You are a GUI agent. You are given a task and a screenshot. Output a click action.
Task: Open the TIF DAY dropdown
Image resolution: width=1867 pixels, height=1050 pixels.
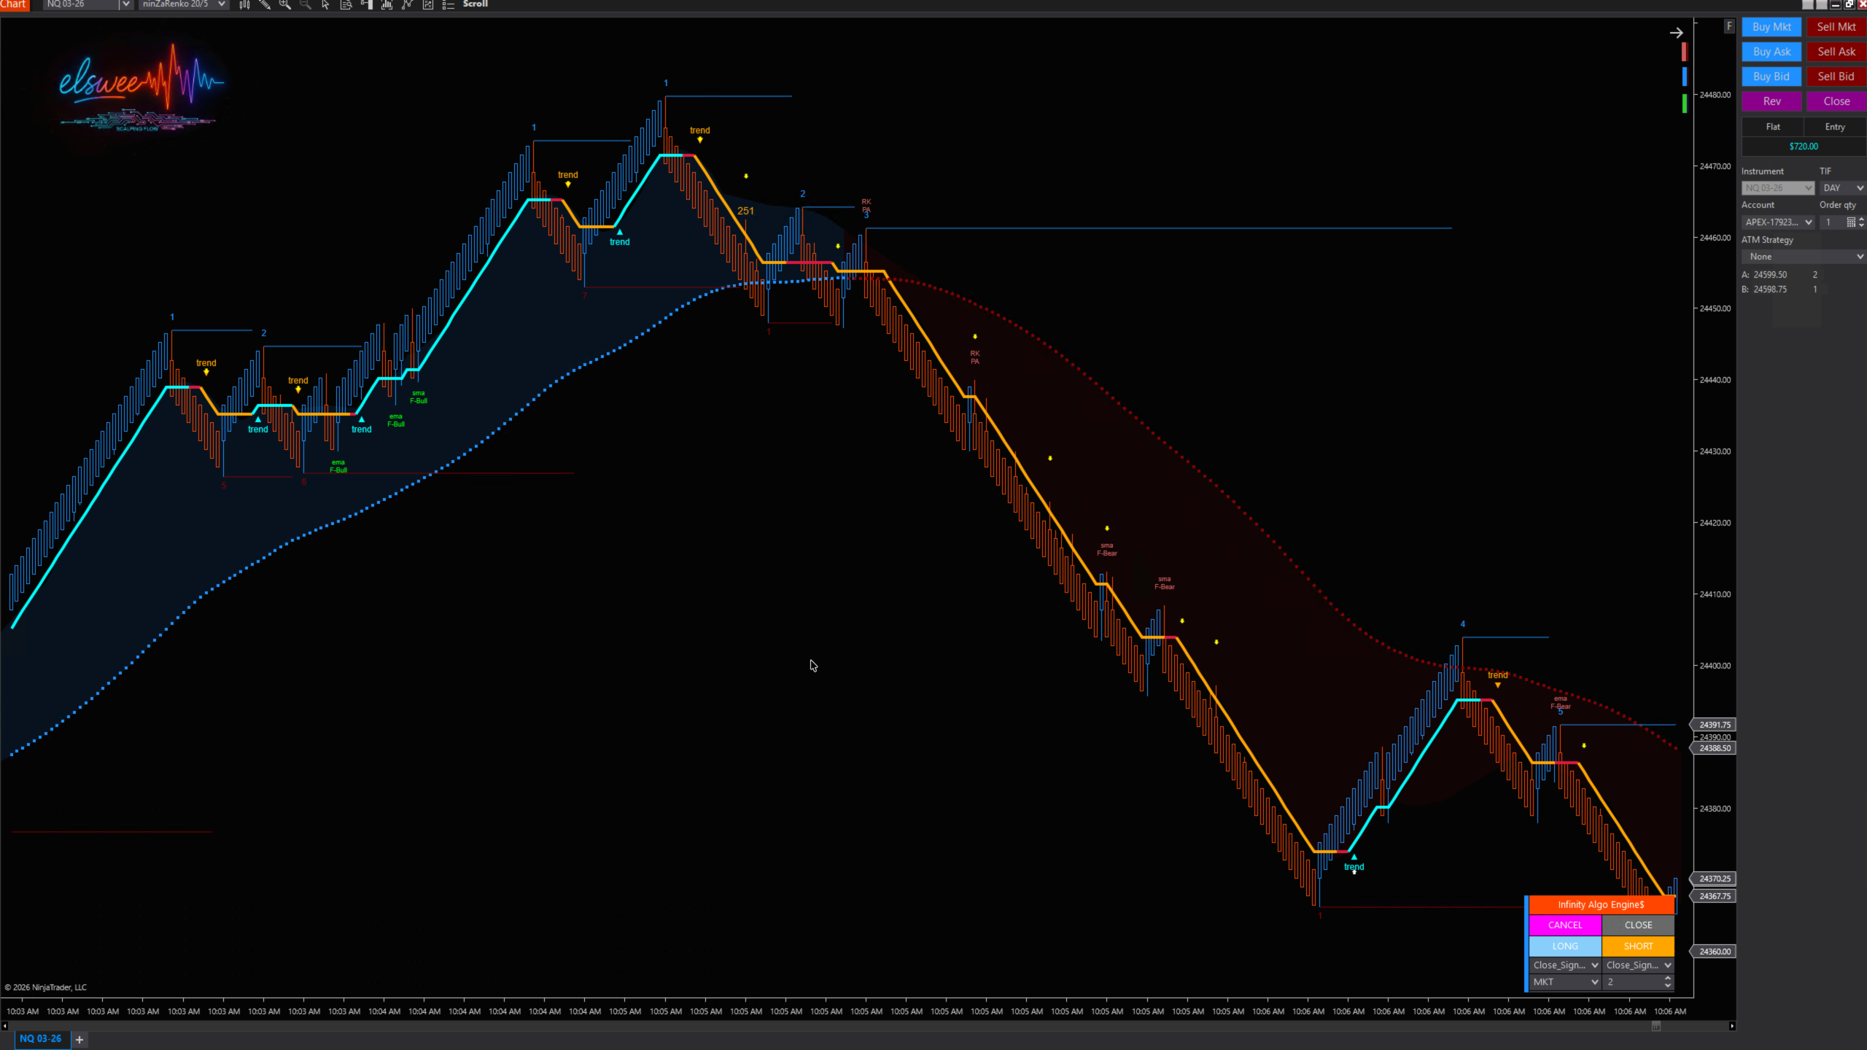[x=1842, y=188]
